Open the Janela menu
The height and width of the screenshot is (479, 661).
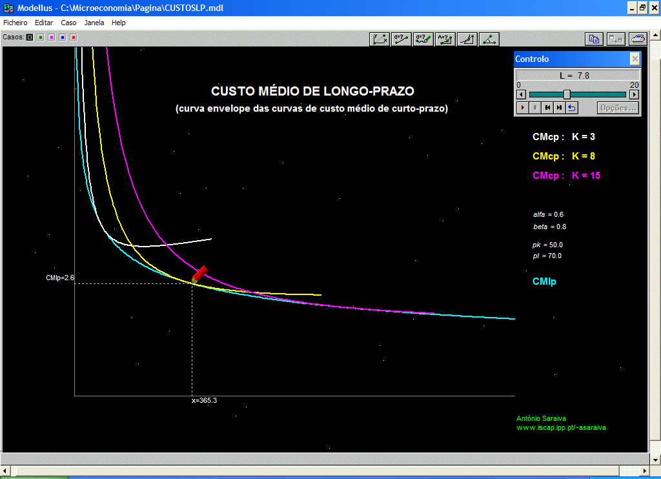pos(94,23)
